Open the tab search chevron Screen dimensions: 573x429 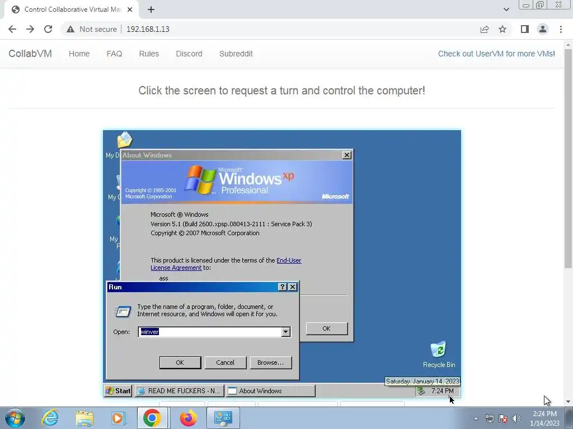[506, 9]
